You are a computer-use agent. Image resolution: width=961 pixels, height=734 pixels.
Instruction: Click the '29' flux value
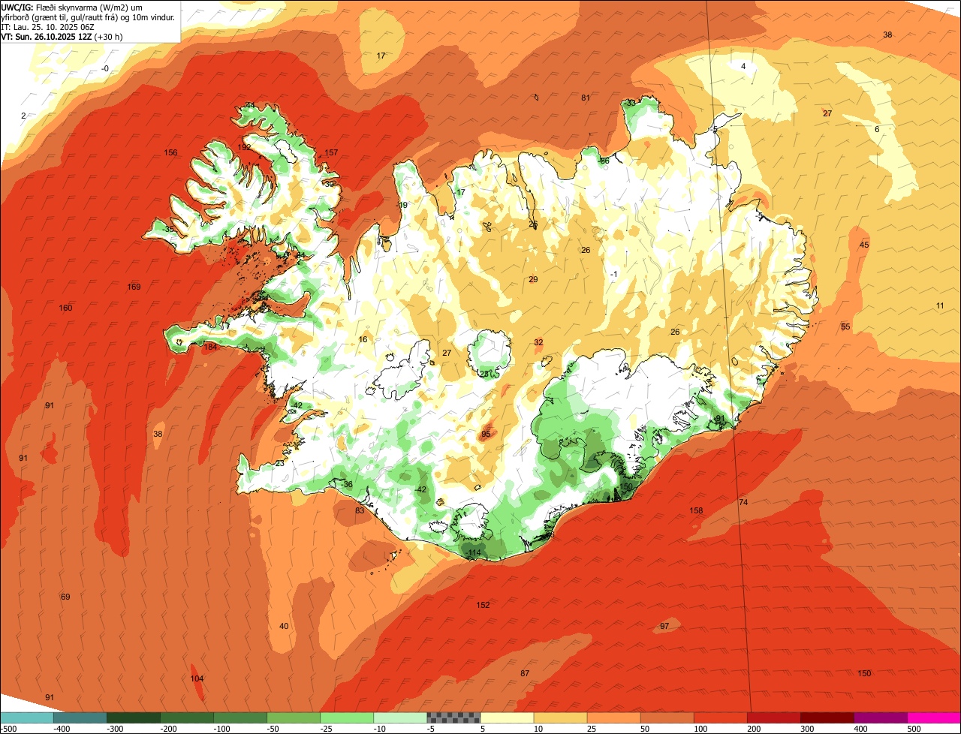(533, 280)
